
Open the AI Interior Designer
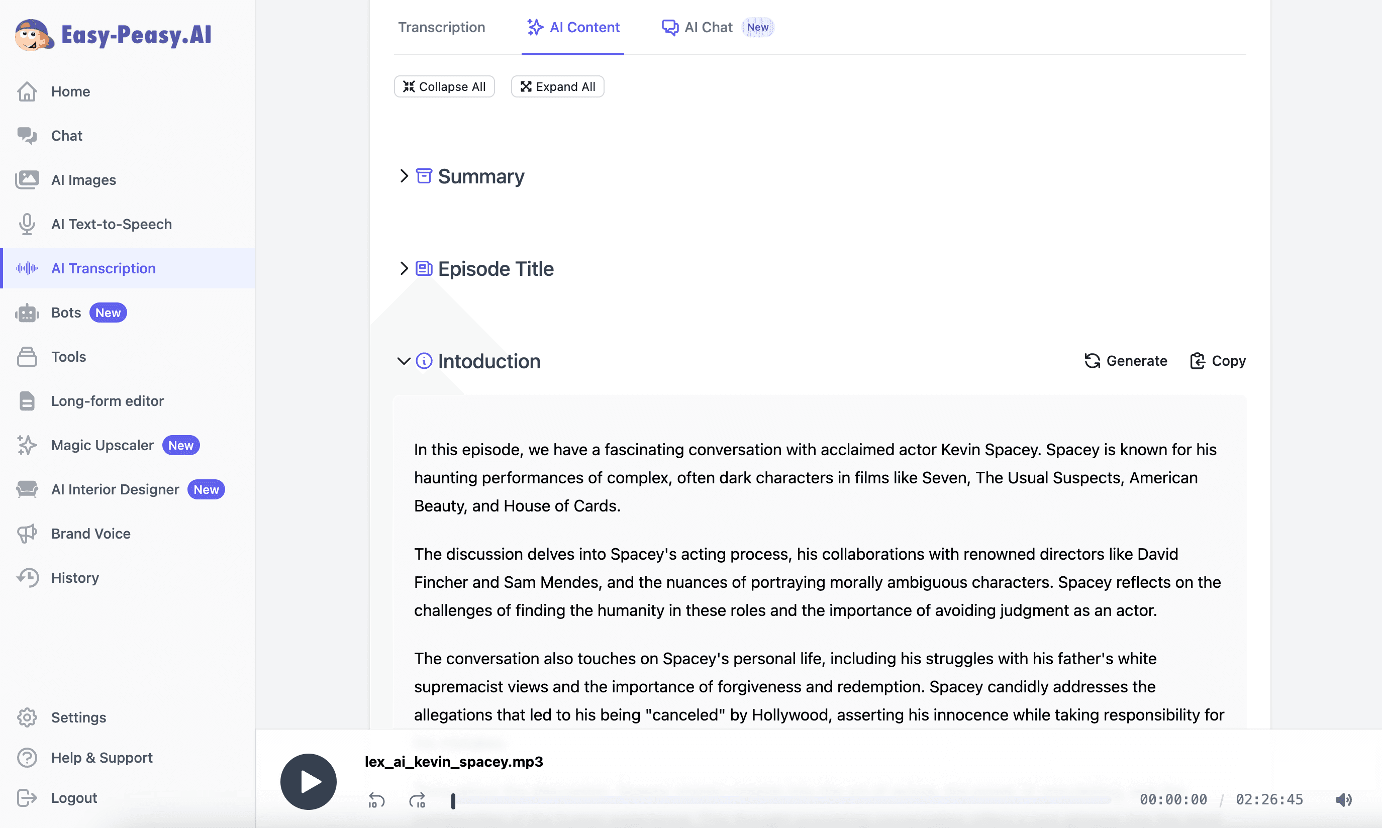115,489
